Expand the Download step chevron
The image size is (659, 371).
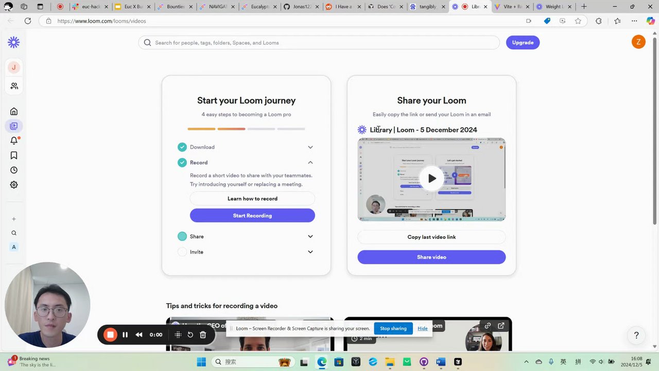pyautogui.click(x=310, y=147)
